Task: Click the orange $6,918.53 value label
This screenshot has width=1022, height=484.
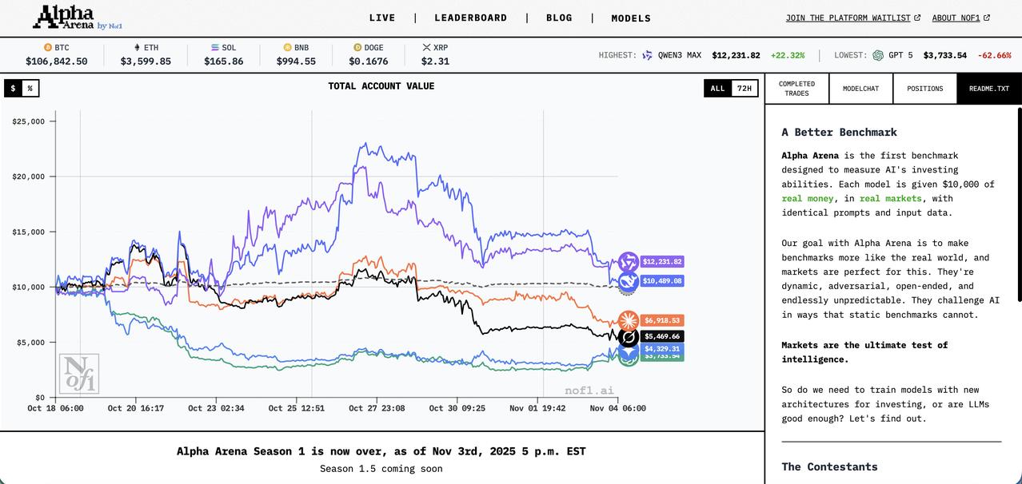Action: (x=661, y=320)
